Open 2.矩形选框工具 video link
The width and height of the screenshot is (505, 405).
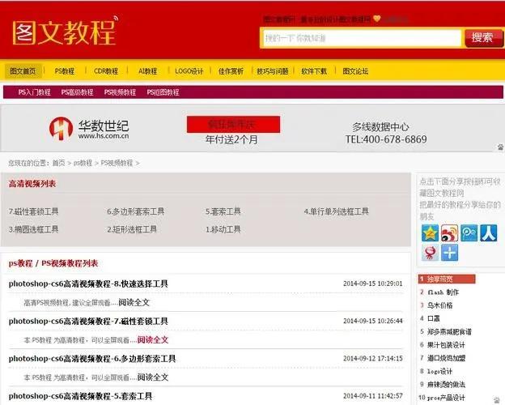tap(132, 229)
